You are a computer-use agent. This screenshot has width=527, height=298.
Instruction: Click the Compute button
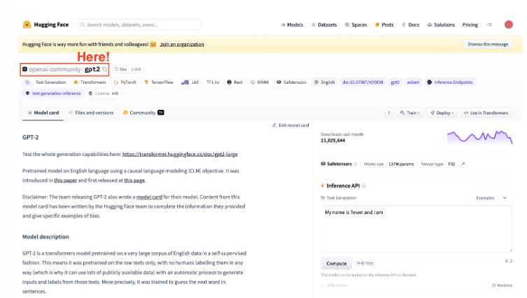click(x=337, y=264)
